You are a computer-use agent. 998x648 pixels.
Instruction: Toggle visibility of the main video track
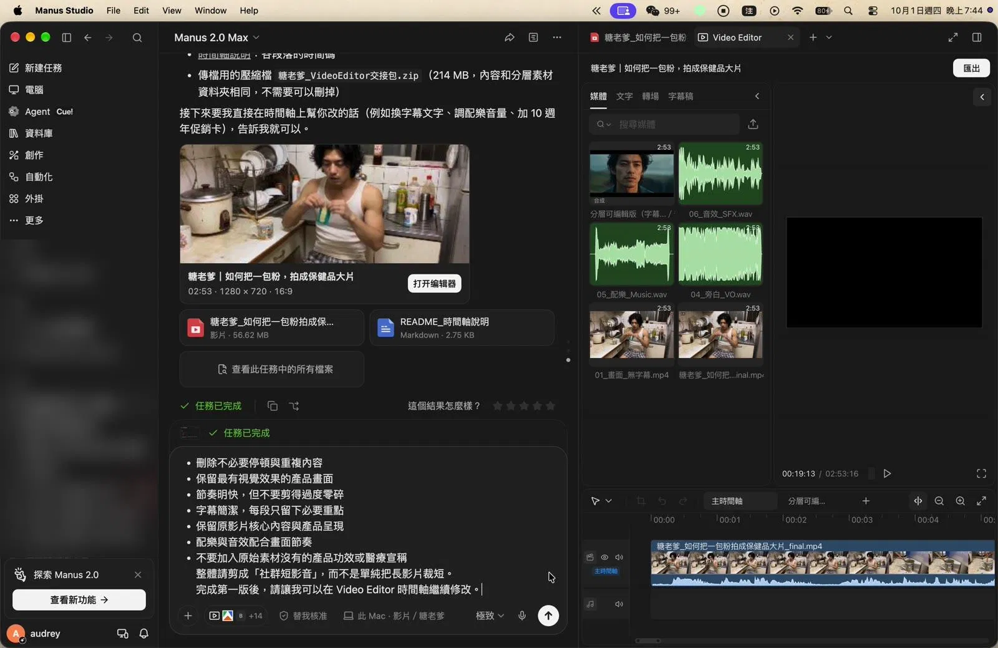click(604, 557)
